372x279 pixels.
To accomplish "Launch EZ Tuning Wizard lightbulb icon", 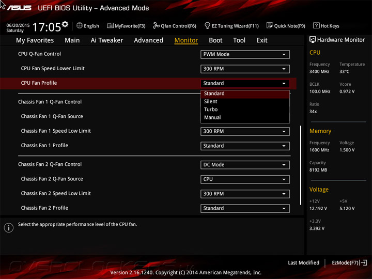I will [x=207, y=26].
